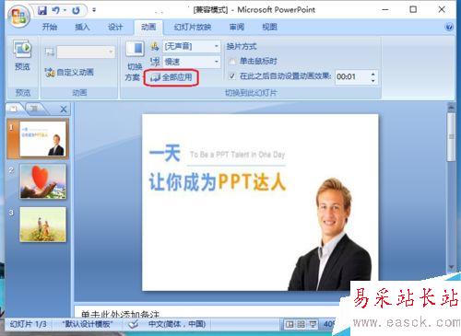Click the 一天 heading on the slide
Viewport: 461px width, 336px height.
tap(165, 153)
